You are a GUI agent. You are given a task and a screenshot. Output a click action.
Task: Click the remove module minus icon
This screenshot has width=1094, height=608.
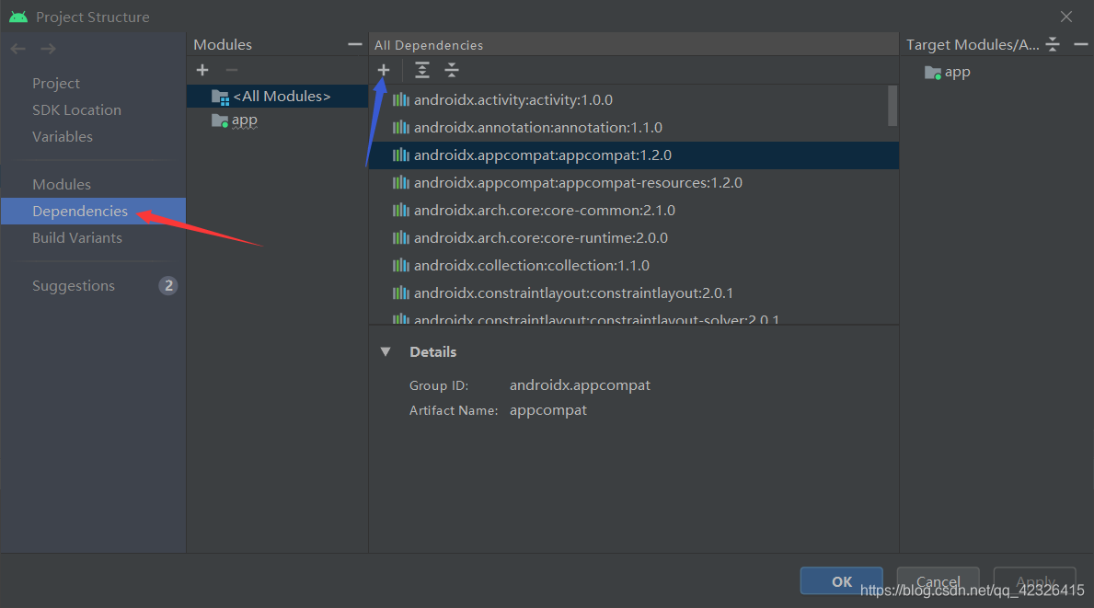click(x=232, y=70)
